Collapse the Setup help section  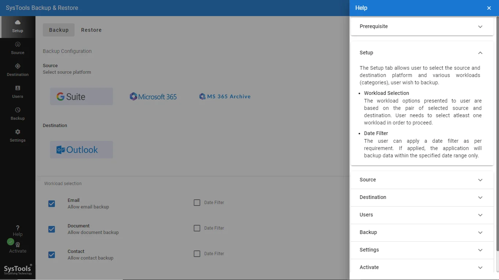pos(422,53)
